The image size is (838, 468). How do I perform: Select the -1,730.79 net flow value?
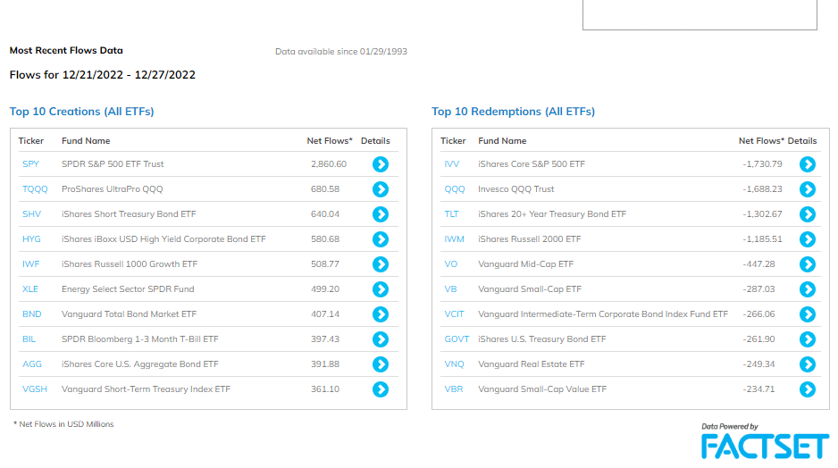tap(762, 164)
